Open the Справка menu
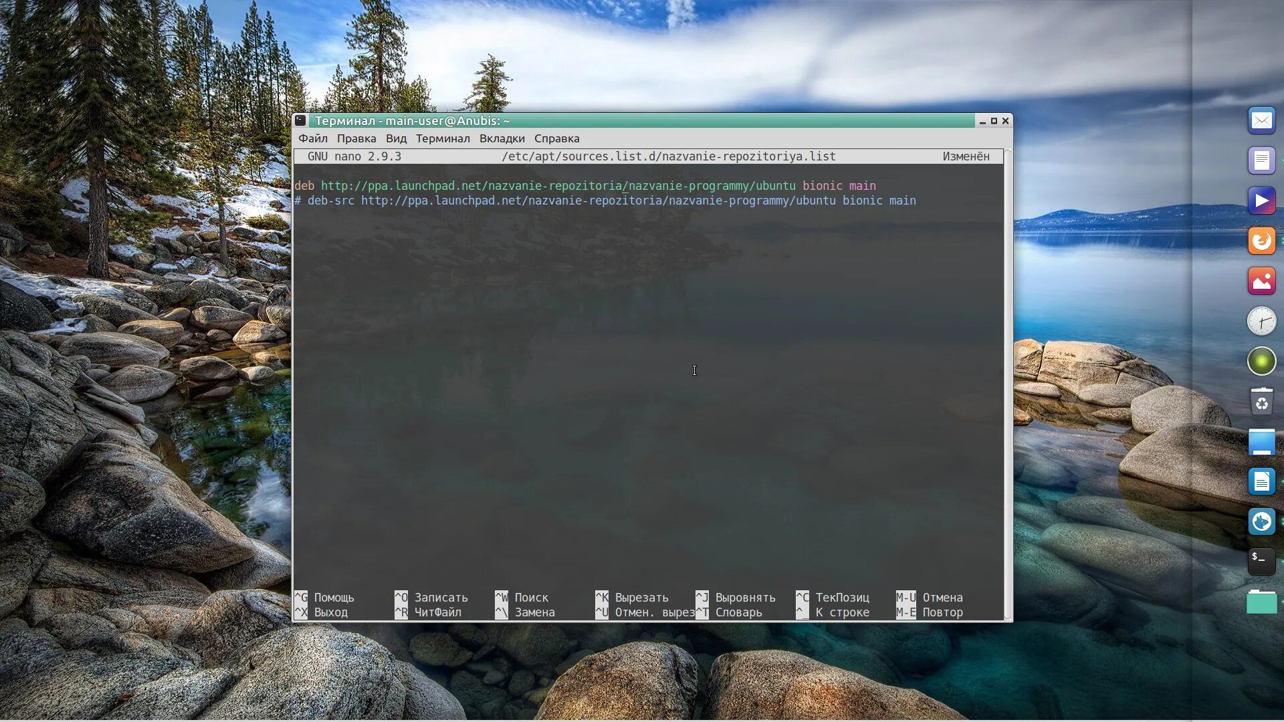Image resolution: width=1284 pixels, height=722 pixels. 556,138
